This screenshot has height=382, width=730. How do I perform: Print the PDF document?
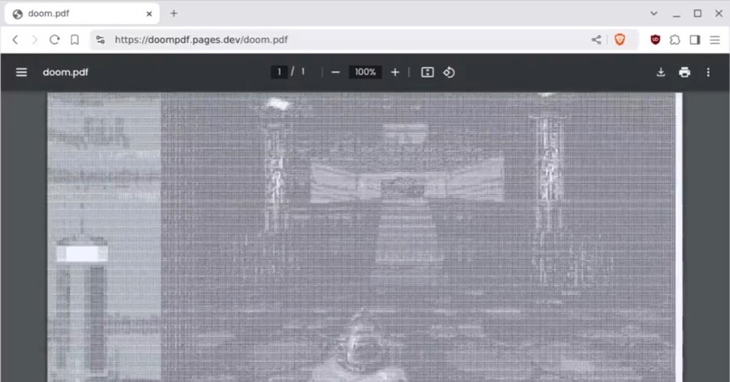point(684,72)
